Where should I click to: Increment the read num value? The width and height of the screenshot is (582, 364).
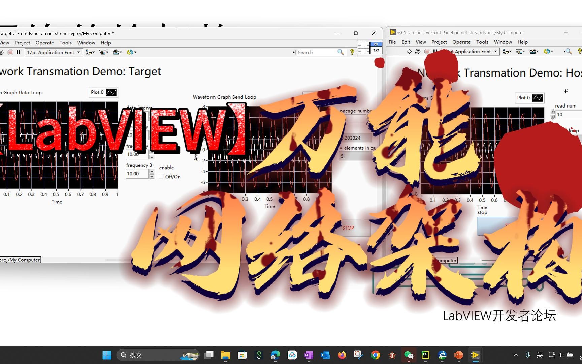pyautogui.click(x=553, y=112)
